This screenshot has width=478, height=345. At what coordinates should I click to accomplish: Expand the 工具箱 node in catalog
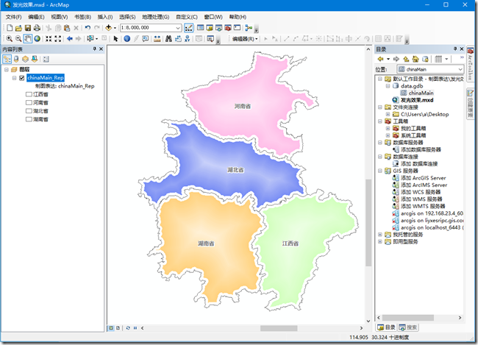pyautogui.click(x=380, y=121)
